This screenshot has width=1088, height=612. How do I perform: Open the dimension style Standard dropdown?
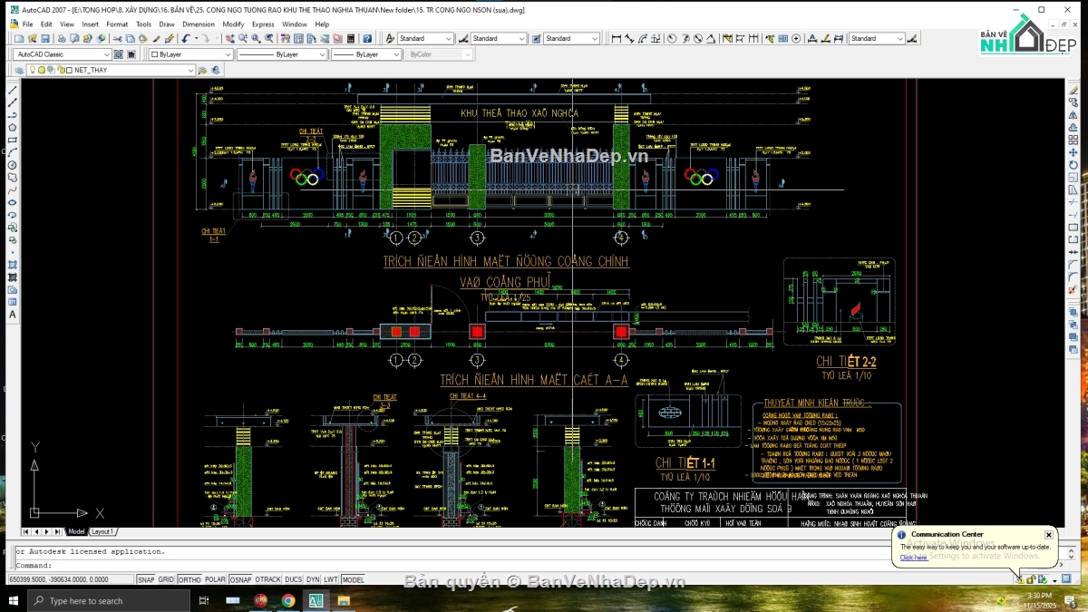(x=499, y=38)
